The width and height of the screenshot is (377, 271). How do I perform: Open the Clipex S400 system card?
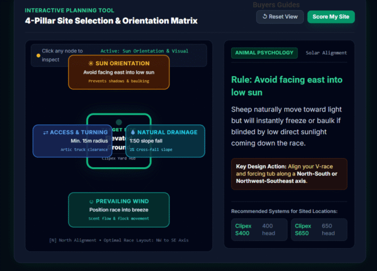click(259, 229)
